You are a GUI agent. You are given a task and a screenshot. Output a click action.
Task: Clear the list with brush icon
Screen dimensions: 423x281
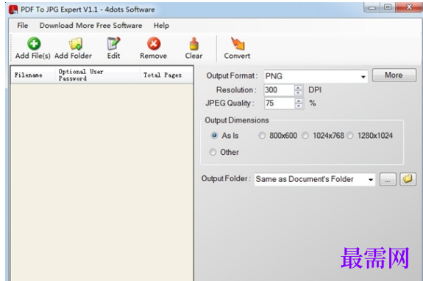193,43
